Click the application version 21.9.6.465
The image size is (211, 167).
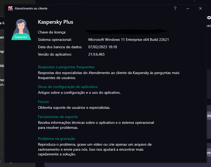tap(97, 54)
